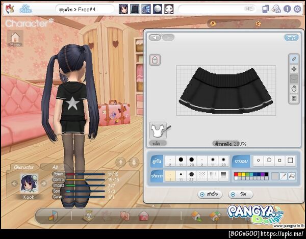Click the round down arrow button
Screen dimensions: 306x239
click(134, 163)
